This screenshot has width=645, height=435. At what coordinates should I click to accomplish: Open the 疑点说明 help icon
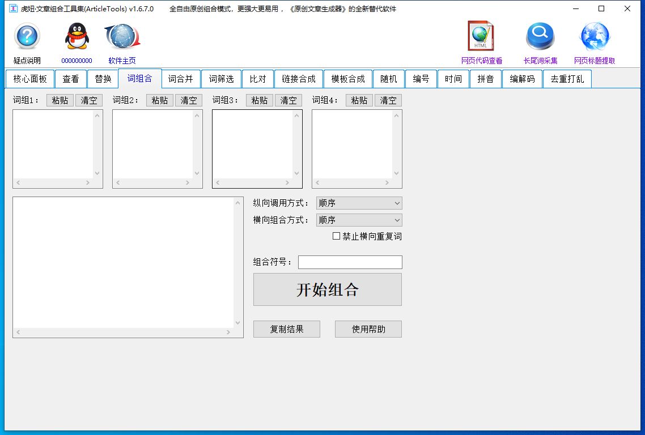click(27, 37)
